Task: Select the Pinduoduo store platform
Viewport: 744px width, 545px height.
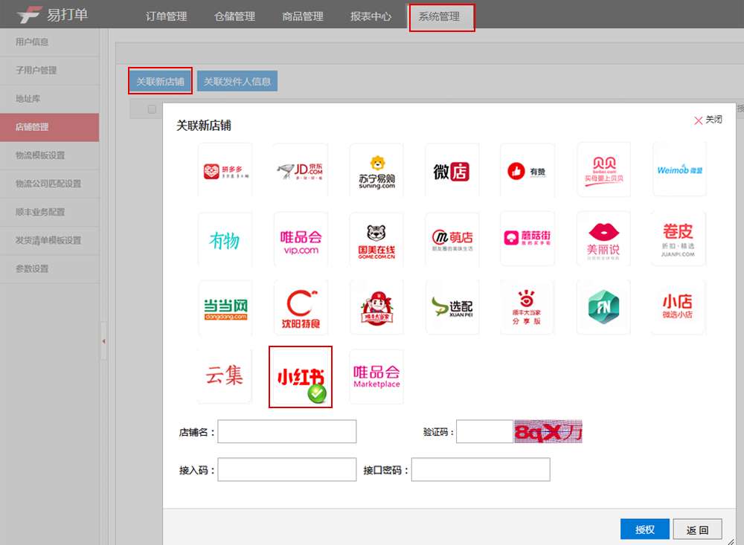Action: coord(225,170)
